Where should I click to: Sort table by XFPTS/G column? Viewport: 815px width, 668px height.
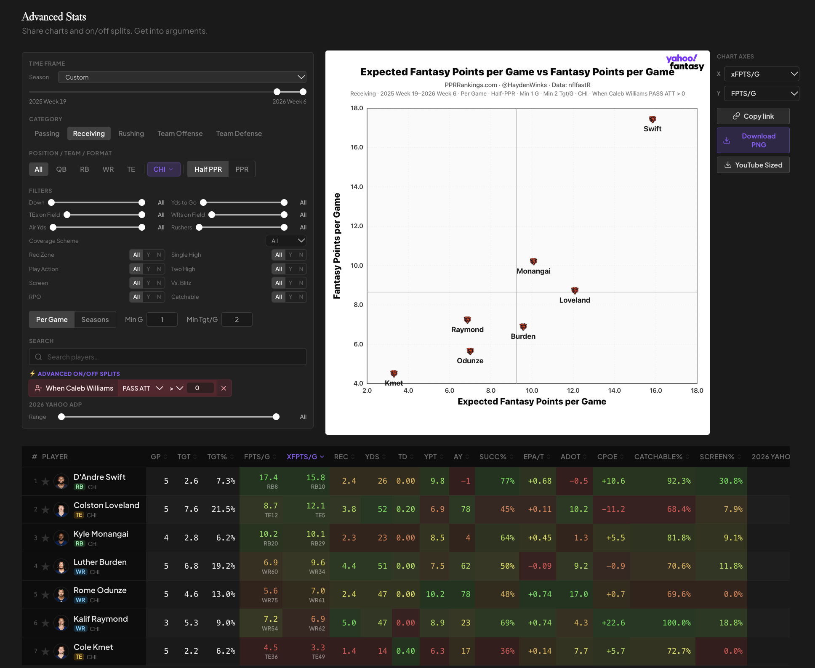coord(305,457)
